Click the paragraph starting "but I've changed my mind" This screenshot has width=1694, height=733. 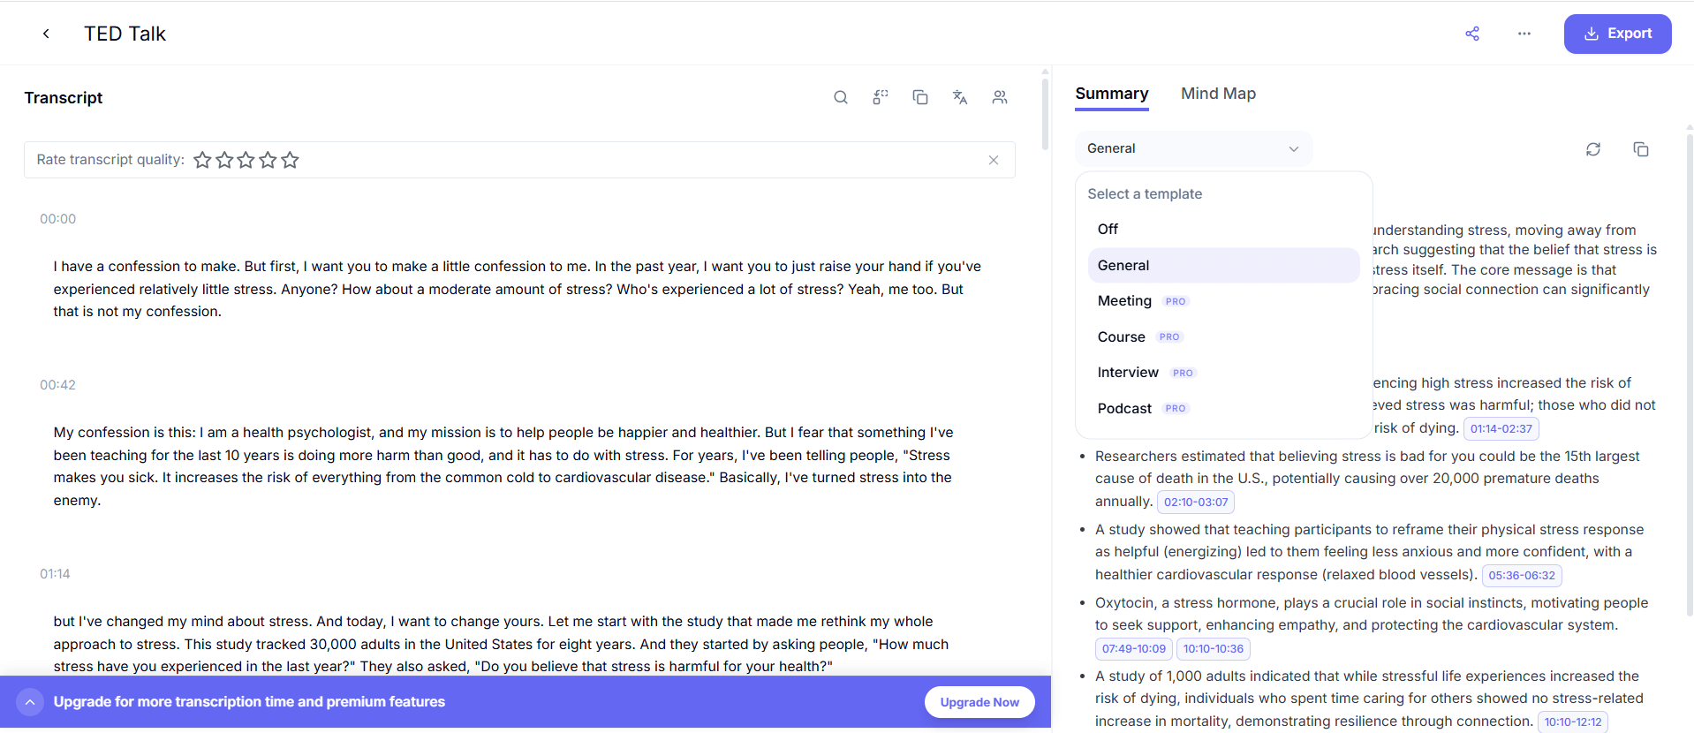tap(501, 644)
